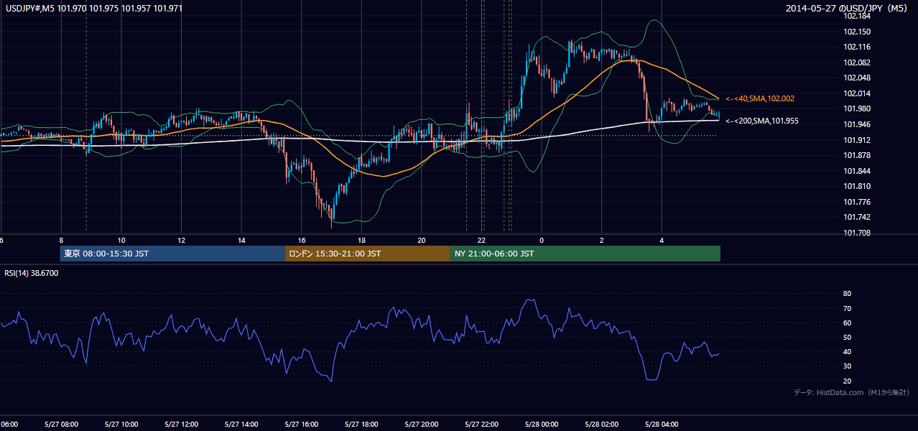Click hour tick 18 under price chart
Viewport: 918px width, 431px height.
[x=362, y=240]
